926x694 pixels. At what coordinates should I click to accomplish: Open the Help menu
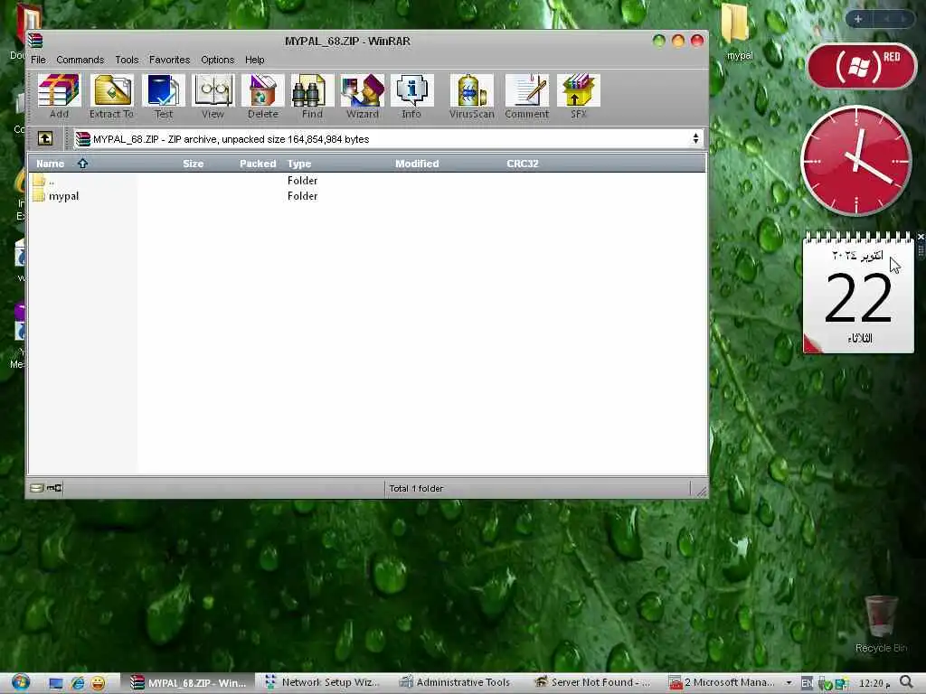coord(254,60)
